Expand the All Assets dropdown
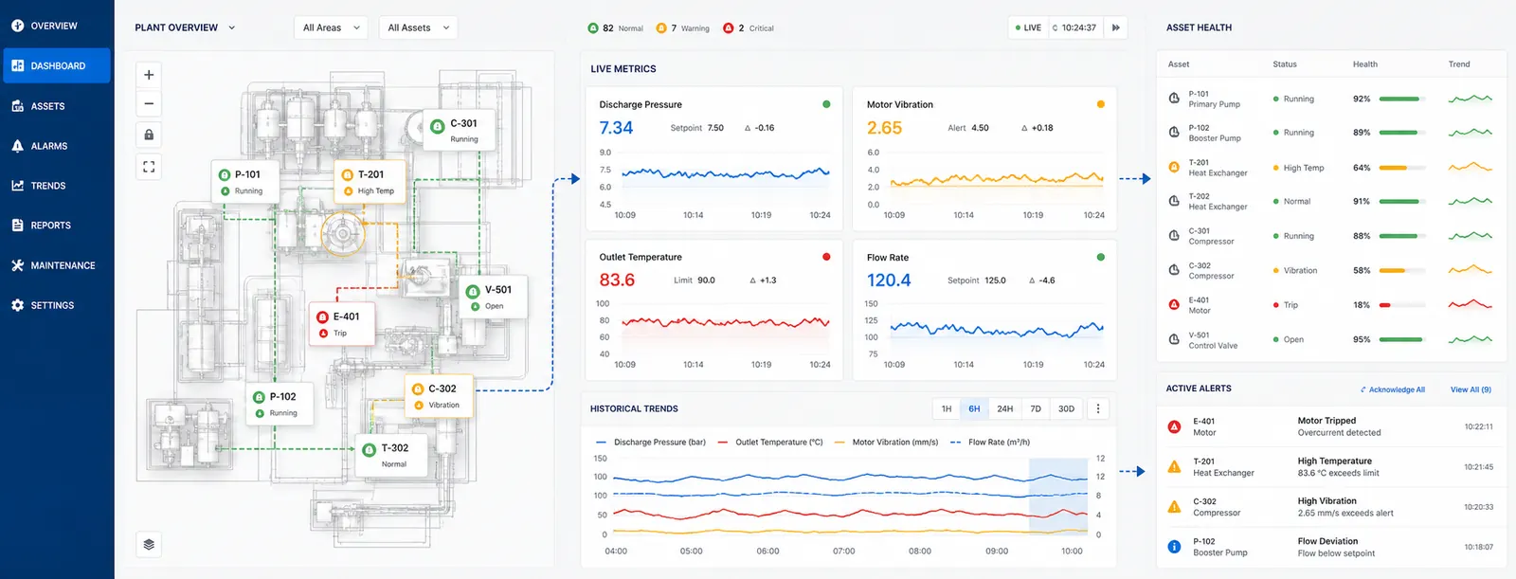 click(418, 27)
